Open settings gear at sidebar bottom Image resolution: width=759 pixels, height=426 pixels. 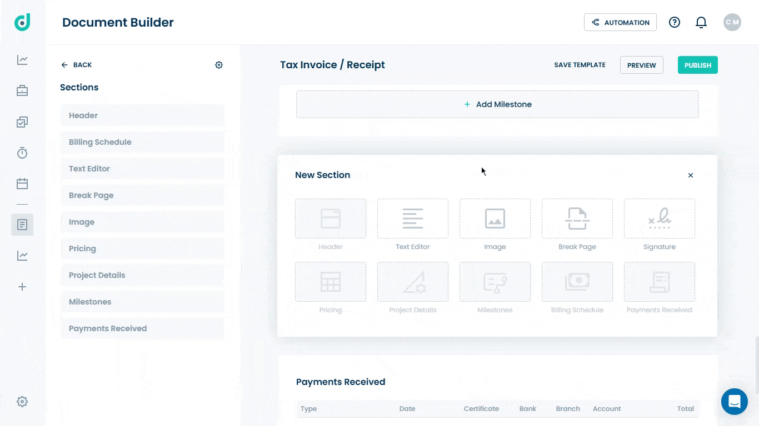[22, 402]
